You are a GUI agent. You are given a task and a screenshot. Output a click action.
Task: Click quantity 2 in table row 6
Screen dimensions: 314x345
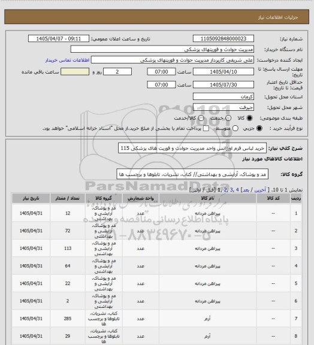[68, 301]
